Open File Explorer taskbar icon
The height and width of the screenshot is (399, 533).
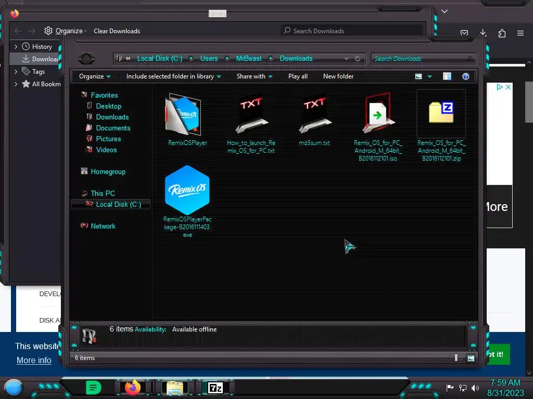click(175, 388)
